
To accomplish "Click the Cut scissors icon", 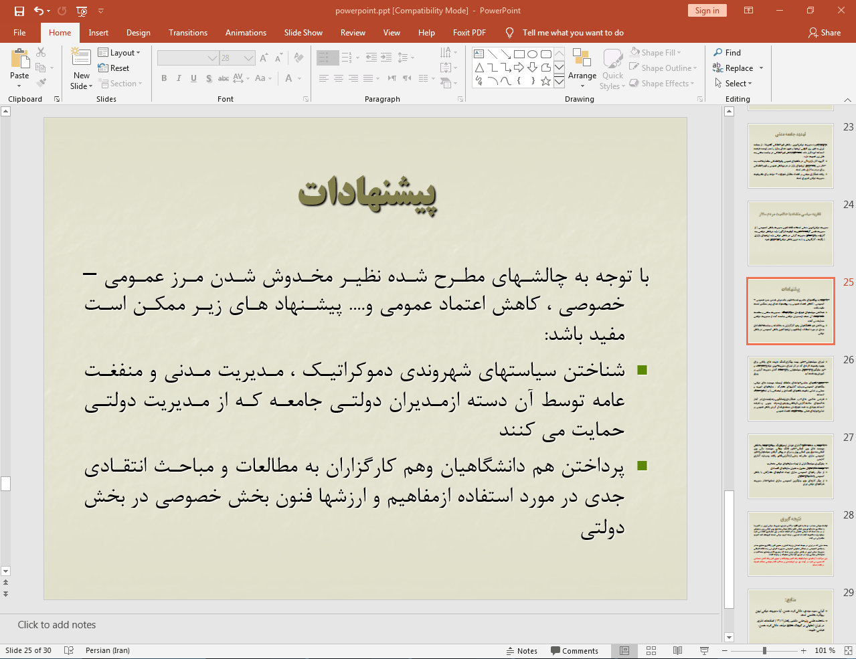I will point(41,52).
